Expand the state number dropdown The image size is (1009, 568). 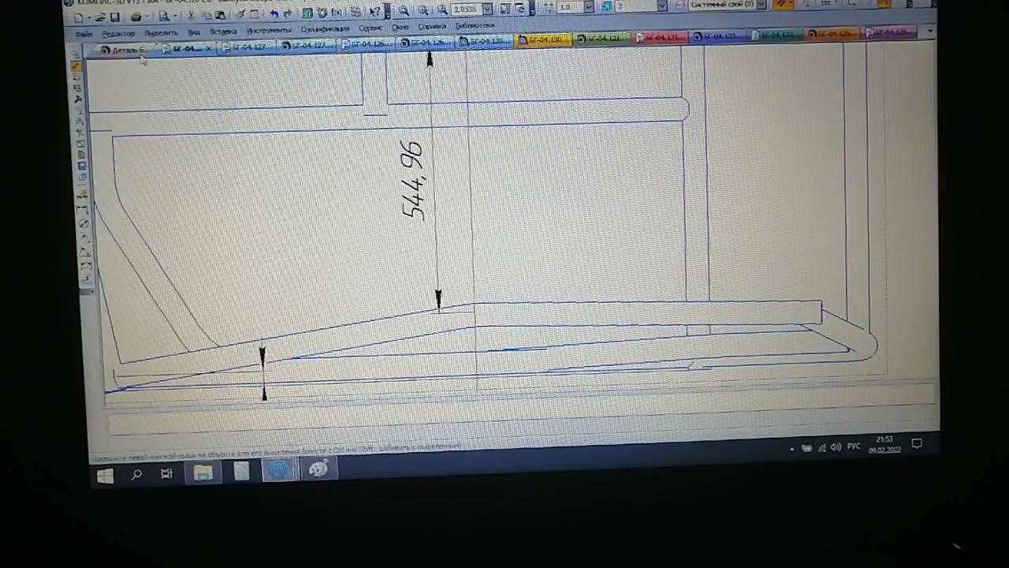click(662, 6)
